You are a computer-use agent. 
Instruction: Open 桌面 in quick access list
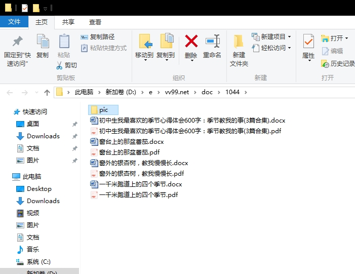(28, 124)
